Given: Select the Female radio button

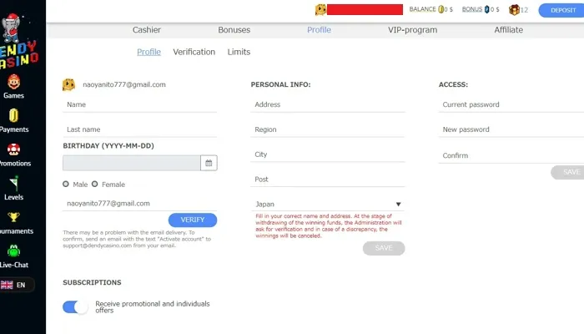Looking at the screenshot, I should (x=94, y=184).
